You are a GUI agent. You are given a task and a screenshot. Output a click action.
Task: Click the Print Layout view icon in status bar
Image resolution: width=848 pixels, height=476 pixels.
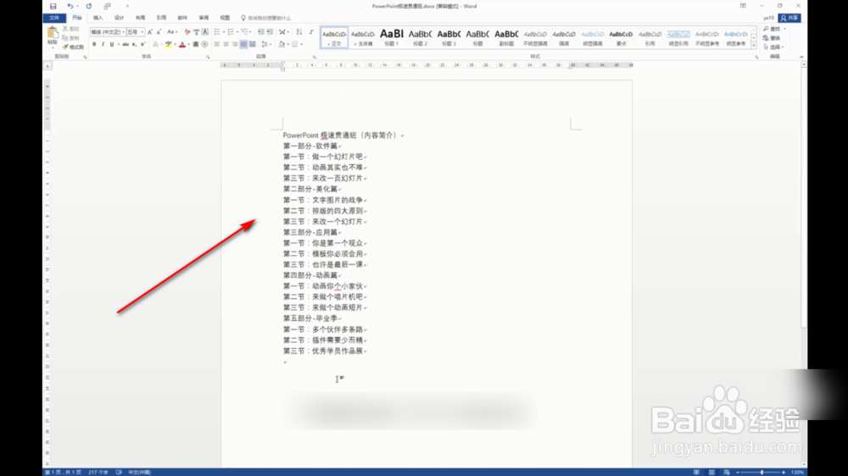711,473
